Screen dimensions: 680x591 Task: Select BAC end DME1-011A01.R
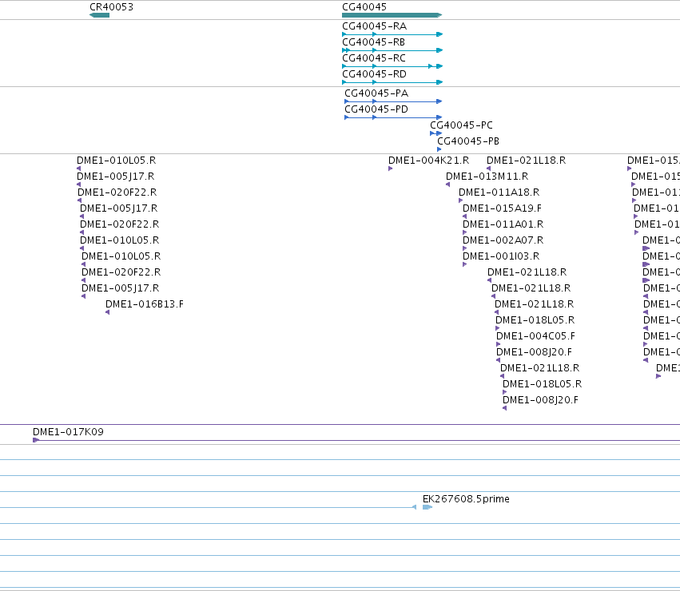pyautogui.click(x=503, y=224)
